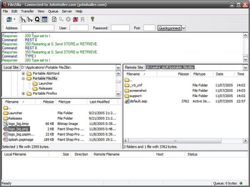
Task: Expand the Portable Firefox tree node
Action: point(23,93)
